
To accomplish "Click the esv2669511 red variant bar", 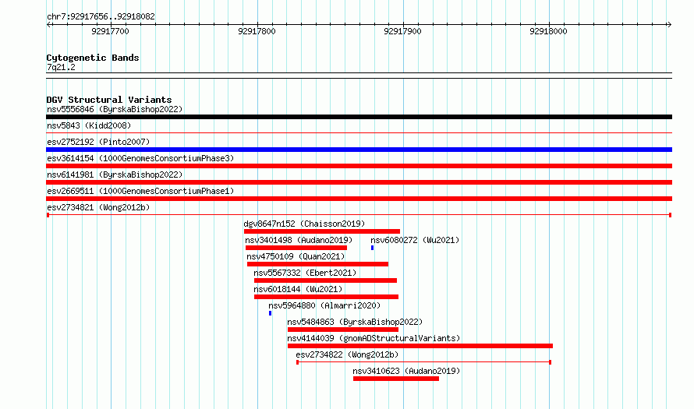I will 359,199.
